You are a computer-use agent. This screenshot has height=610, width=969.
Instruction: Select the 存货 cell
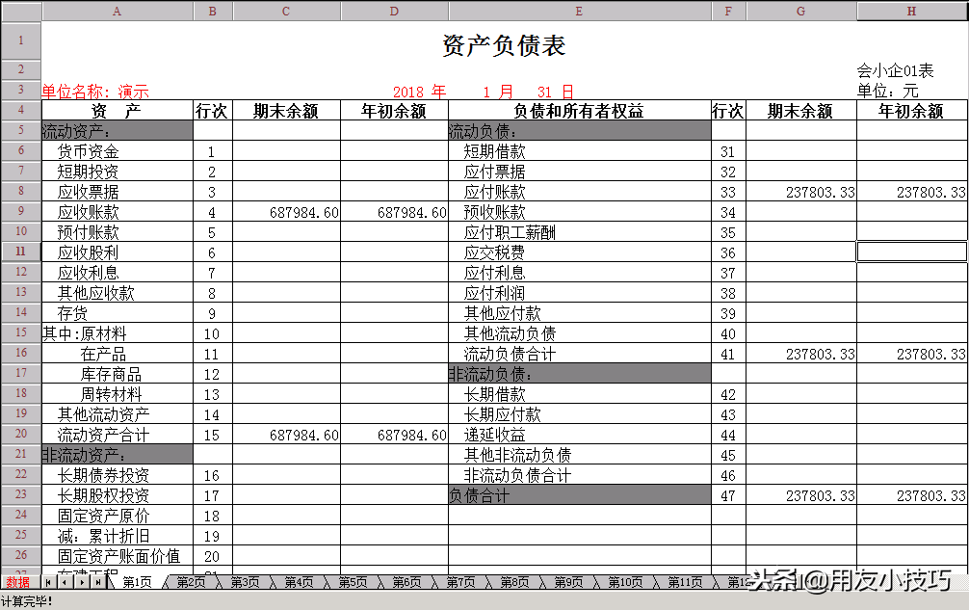click(x=118, y=313)
